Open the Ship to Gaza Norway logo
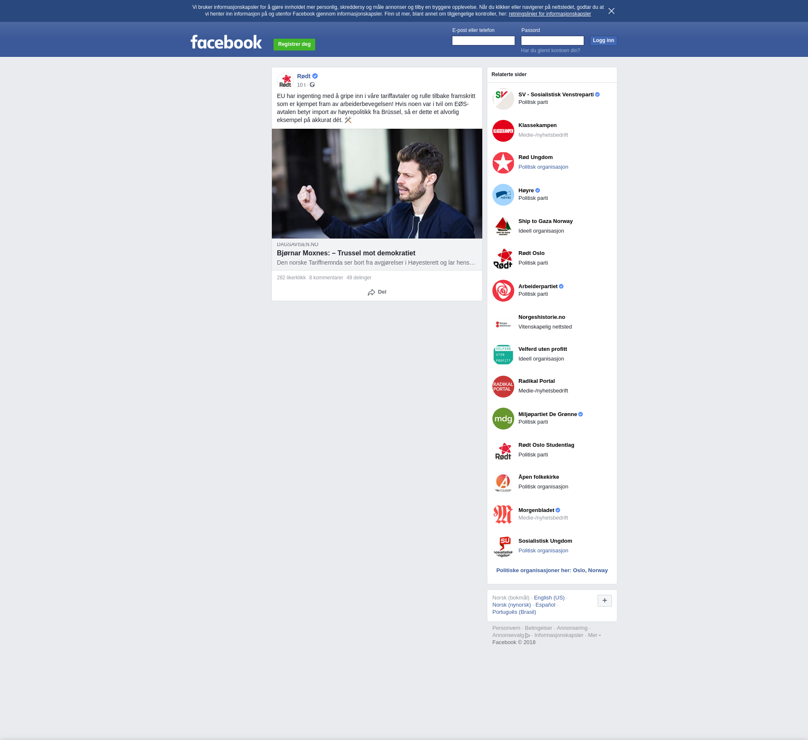The width and height of the screenshot is (808, 740). point(503,227)
